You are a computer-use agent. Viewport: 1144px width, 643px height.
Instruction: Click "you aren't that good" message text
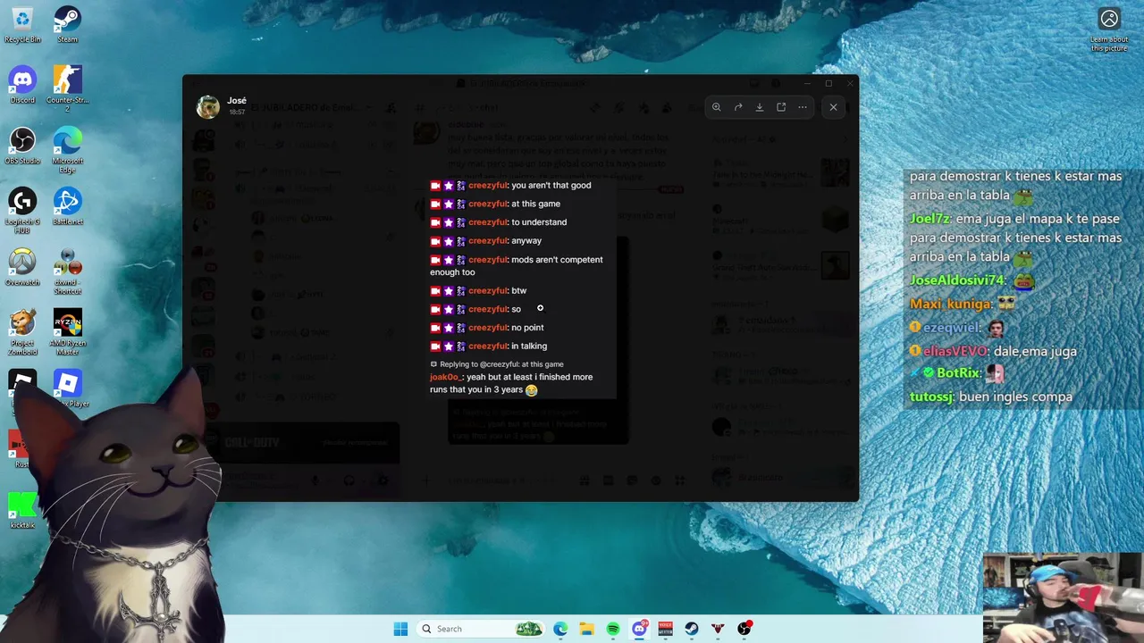551,186
